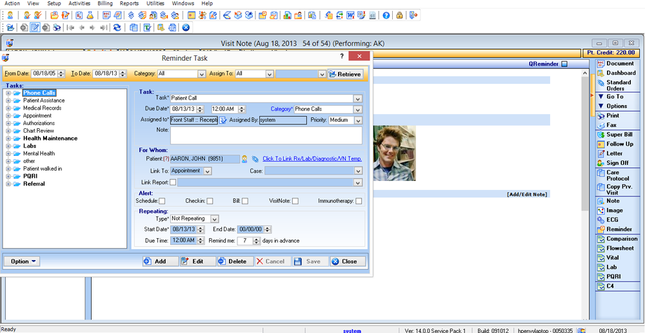Click the Edit button in Reminder Task

coord(198,262)
